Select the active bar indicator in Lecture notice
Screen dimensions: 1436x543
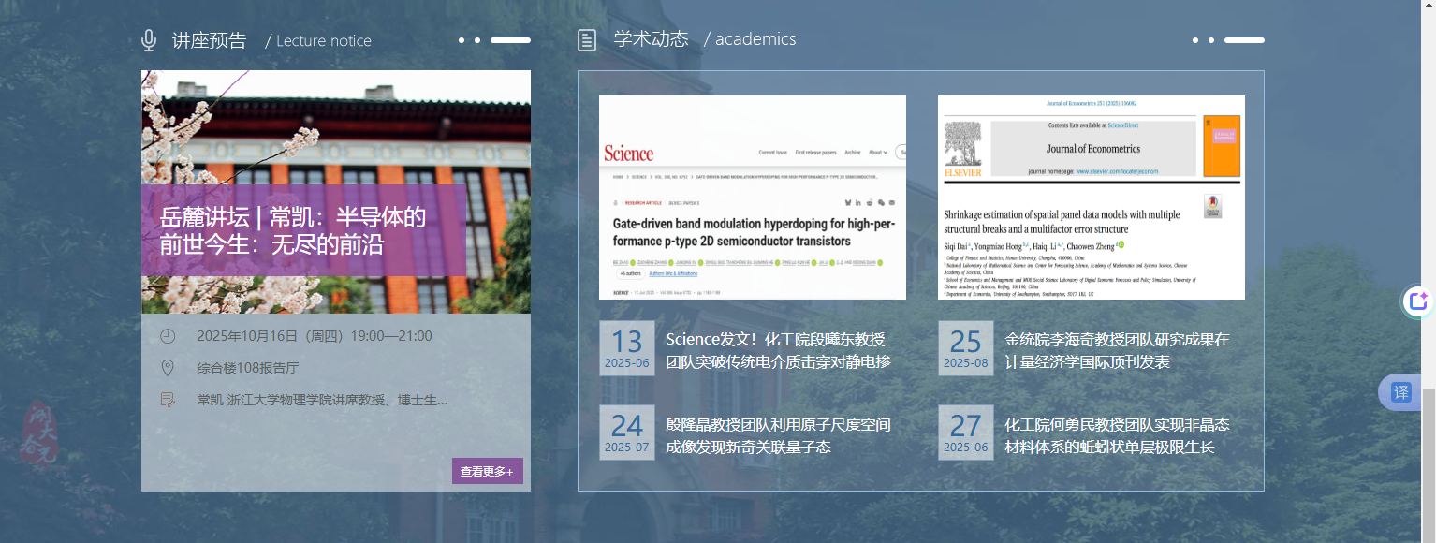(x=510, y=40)
